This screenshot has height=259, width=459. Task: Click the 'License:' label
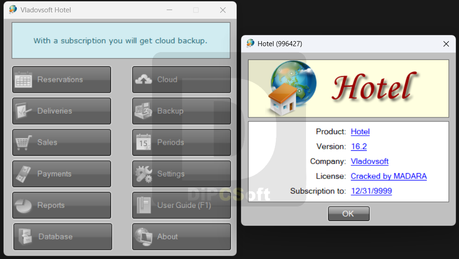click(331, 176)
